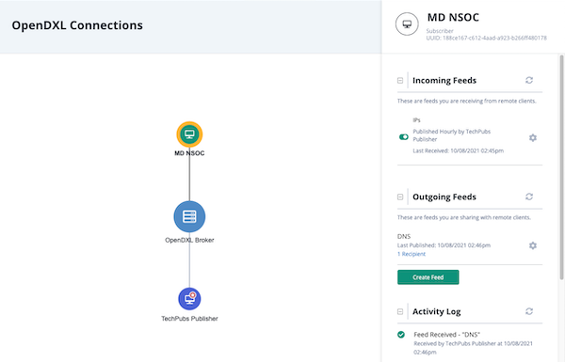The width and height of the screenshot is (565, 362).
Task: Refresh the Activity Log section
Action: point(529,311)
